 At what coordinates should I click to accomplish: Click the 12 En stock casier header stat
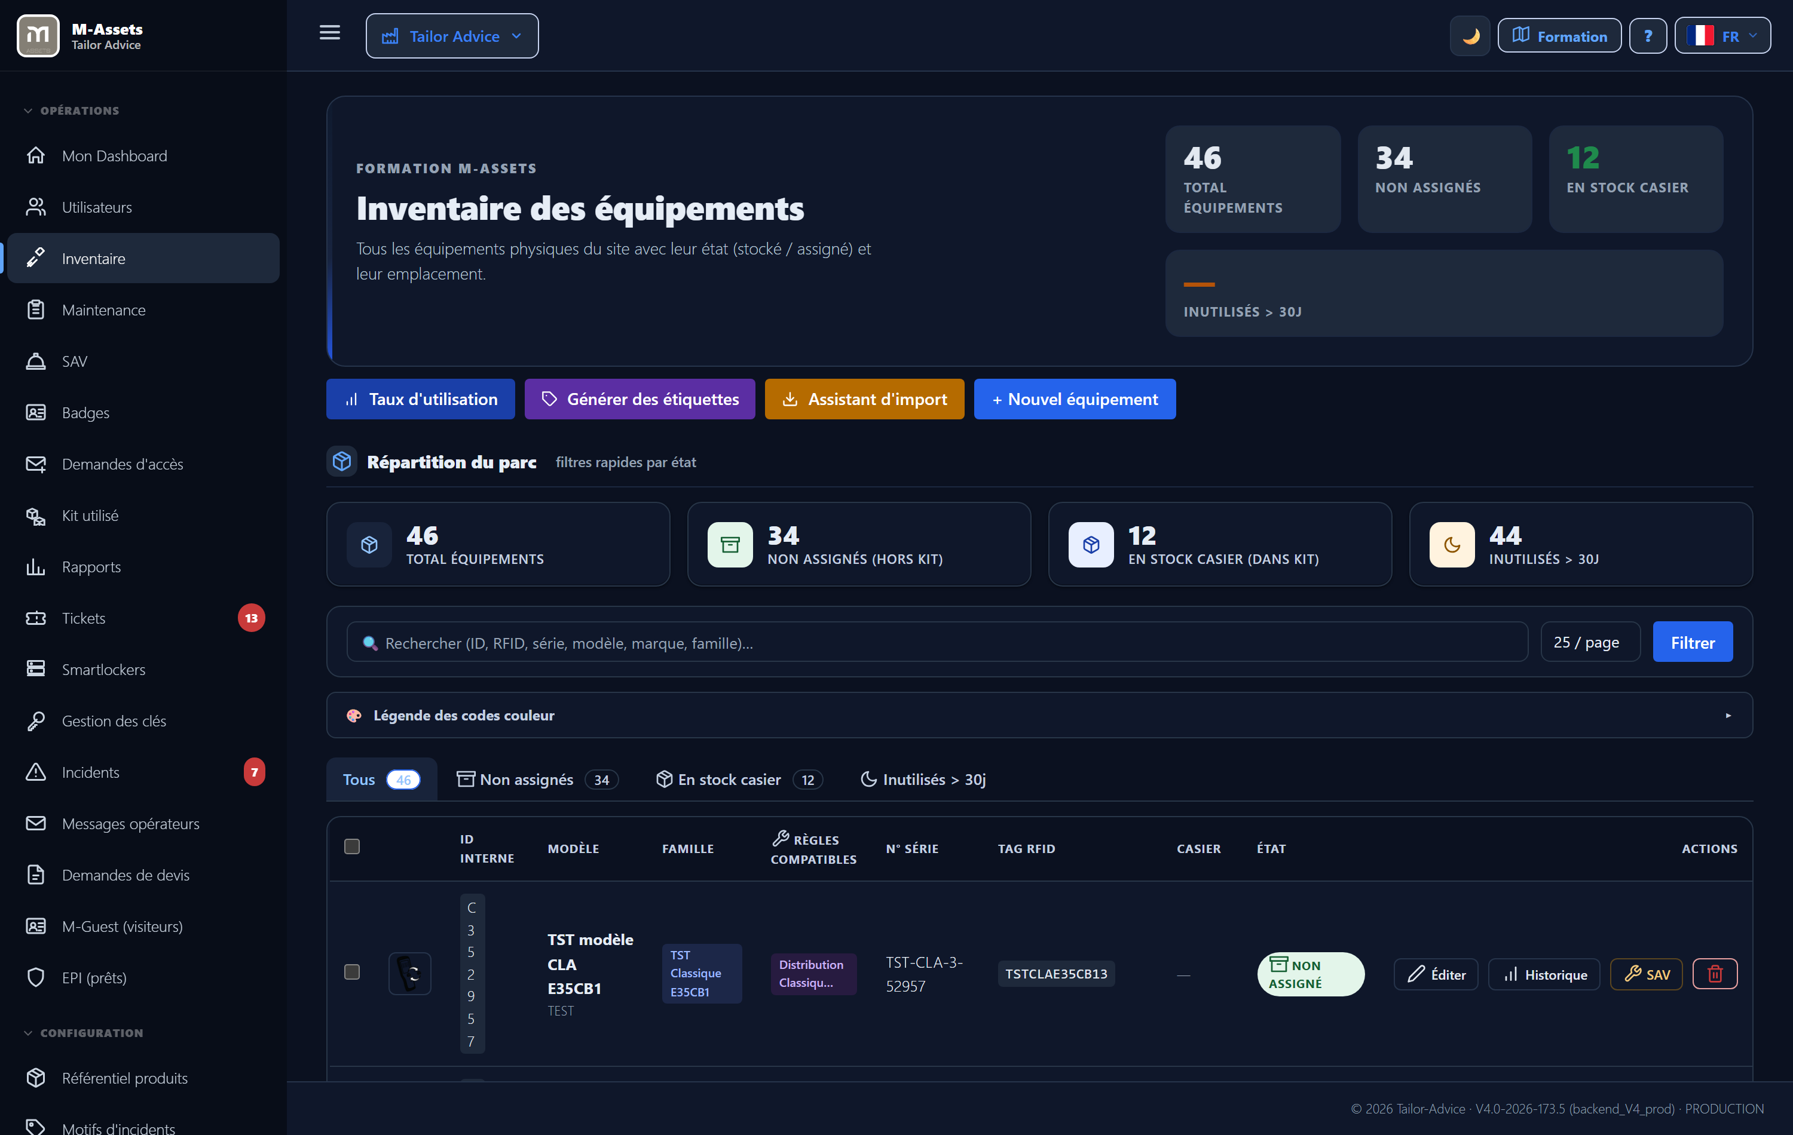point(1636,179)
